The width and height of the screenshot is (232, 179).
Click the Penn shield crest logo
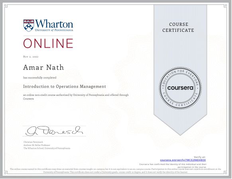tap(29, 25)
